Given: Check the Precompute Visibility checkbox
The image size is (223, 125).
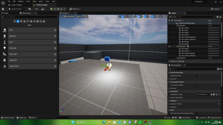Looking at the screenshot, I should (x=197, y=85).
